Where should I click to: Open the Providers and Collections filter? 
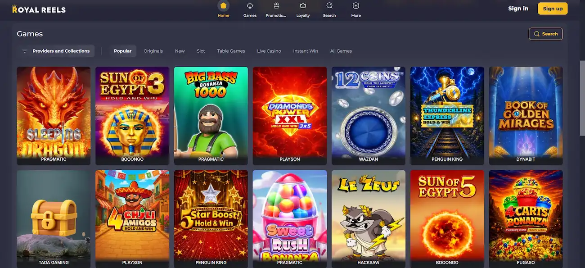coord(56,51)
